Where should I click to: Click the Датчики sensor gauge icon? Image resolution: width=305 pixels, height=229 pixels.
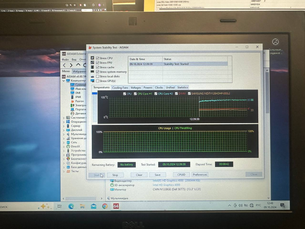(x=72, y=113)
